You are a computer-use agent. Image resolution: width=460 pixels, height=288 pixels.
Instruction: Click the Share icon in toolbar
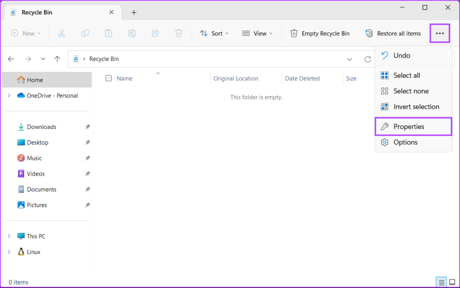pyautogui.click(x=155, y=33)
